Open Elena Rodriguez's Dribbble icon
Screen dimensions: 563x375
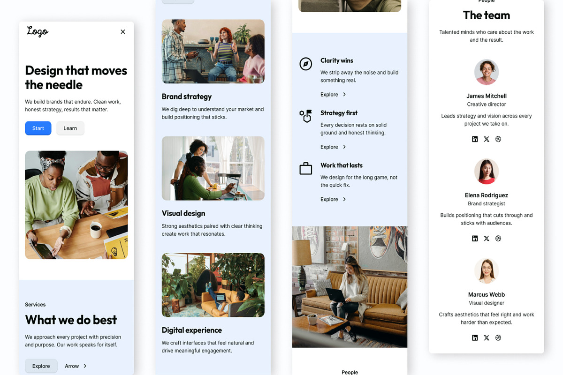coord(498,239)
